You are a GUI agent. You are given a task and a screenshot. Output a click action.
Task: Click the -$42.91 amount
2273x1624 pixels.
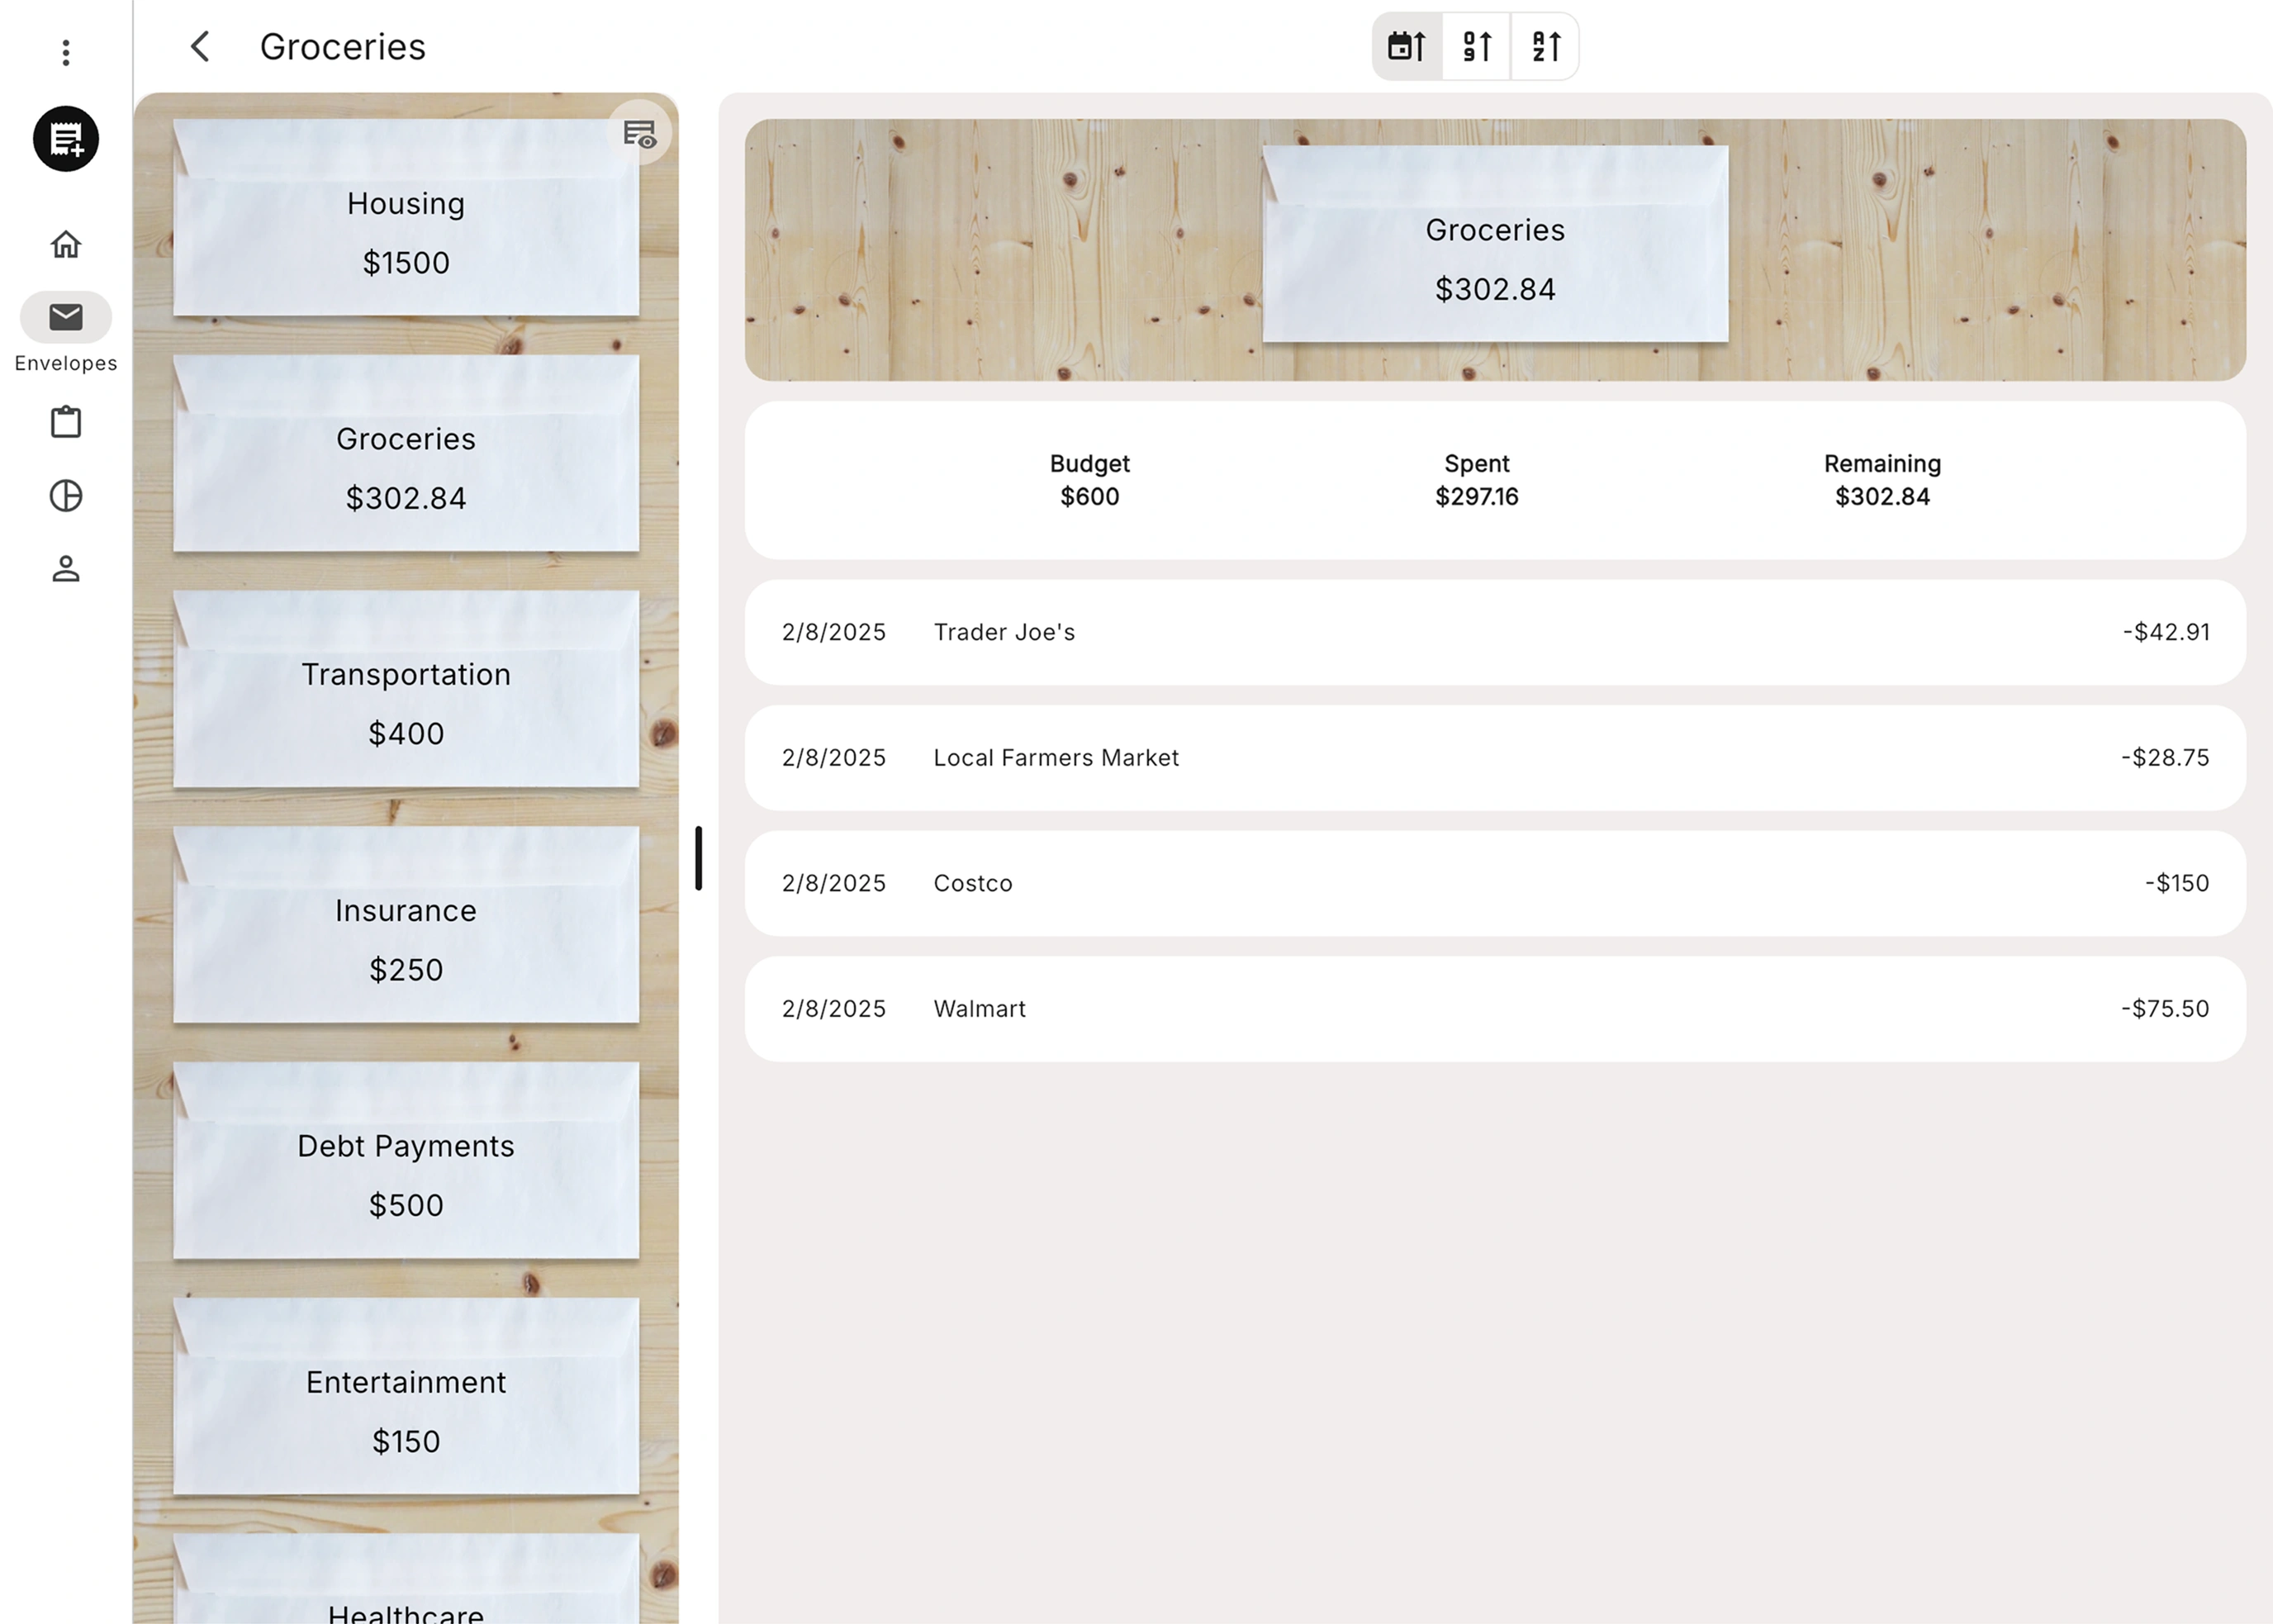pos(2166,632)
